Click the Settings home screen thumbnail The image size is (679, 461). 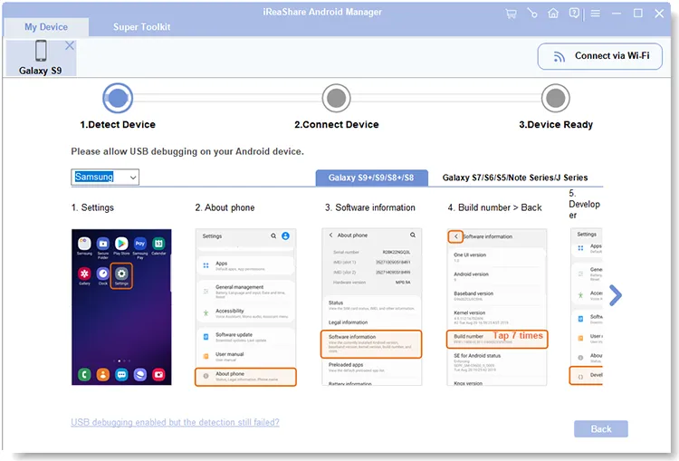click(x=121, y=307)
